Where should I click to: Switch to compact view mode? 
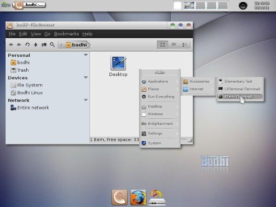(x=185, y=45)
